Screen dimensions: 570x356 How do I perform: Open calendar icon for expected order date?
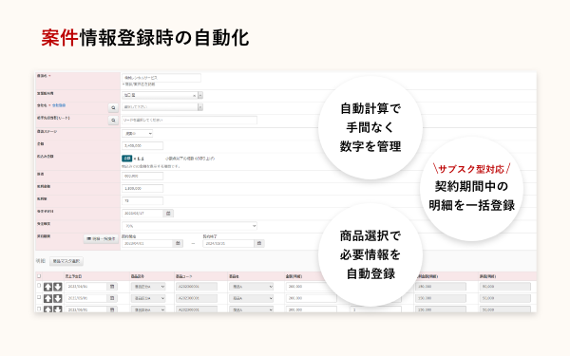coord(168,214)
